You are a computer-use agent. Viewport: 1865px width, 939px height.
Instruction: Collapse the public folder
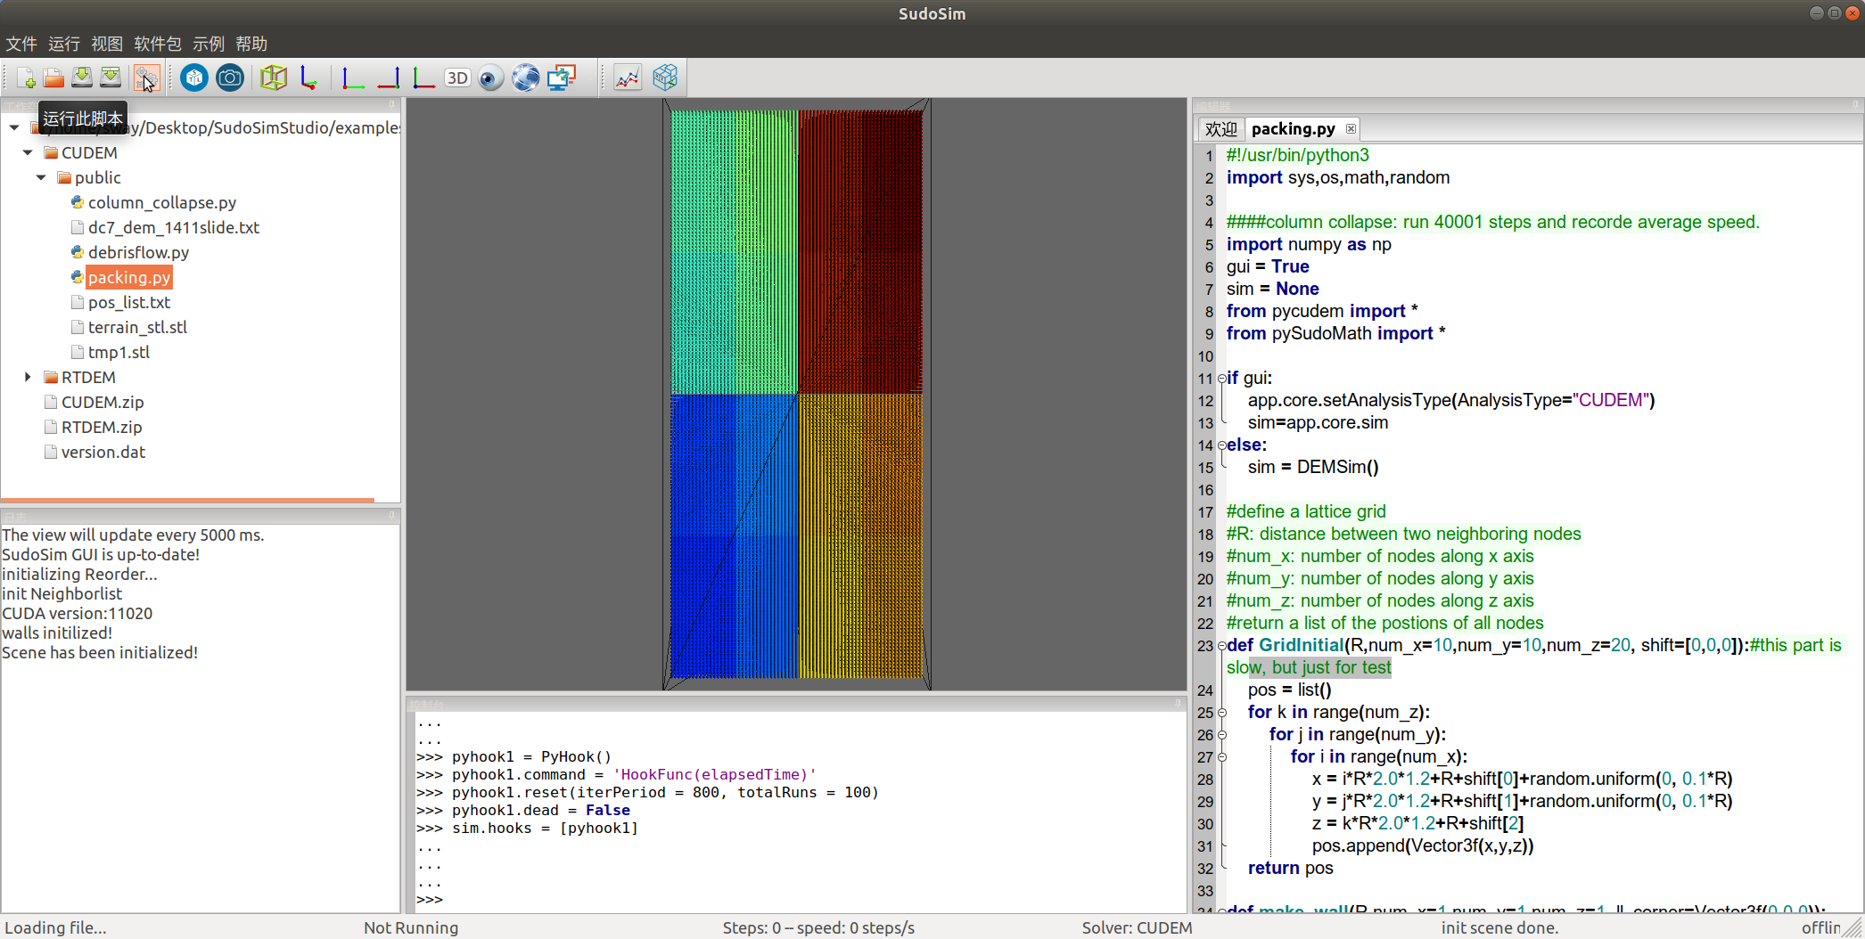[41, 177]
